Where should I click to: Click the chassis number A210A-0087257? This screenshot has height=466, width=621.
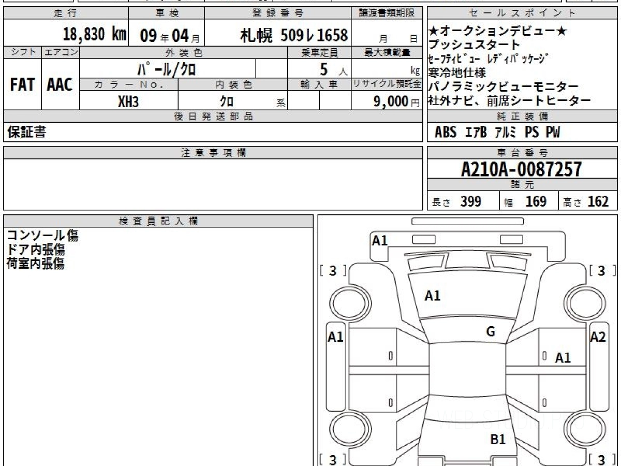coord(522,169)
